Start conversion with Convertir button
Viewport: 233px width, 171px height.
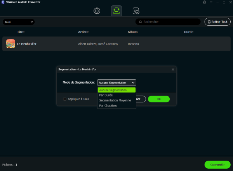point(217,165)
